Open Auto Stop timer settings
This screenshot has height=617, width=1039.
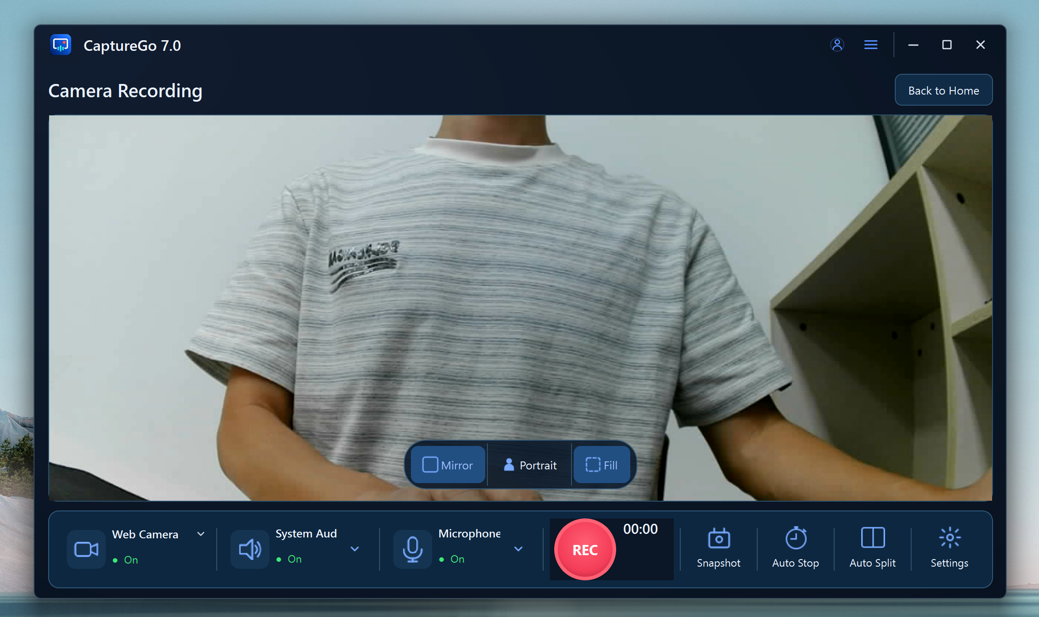795,548
